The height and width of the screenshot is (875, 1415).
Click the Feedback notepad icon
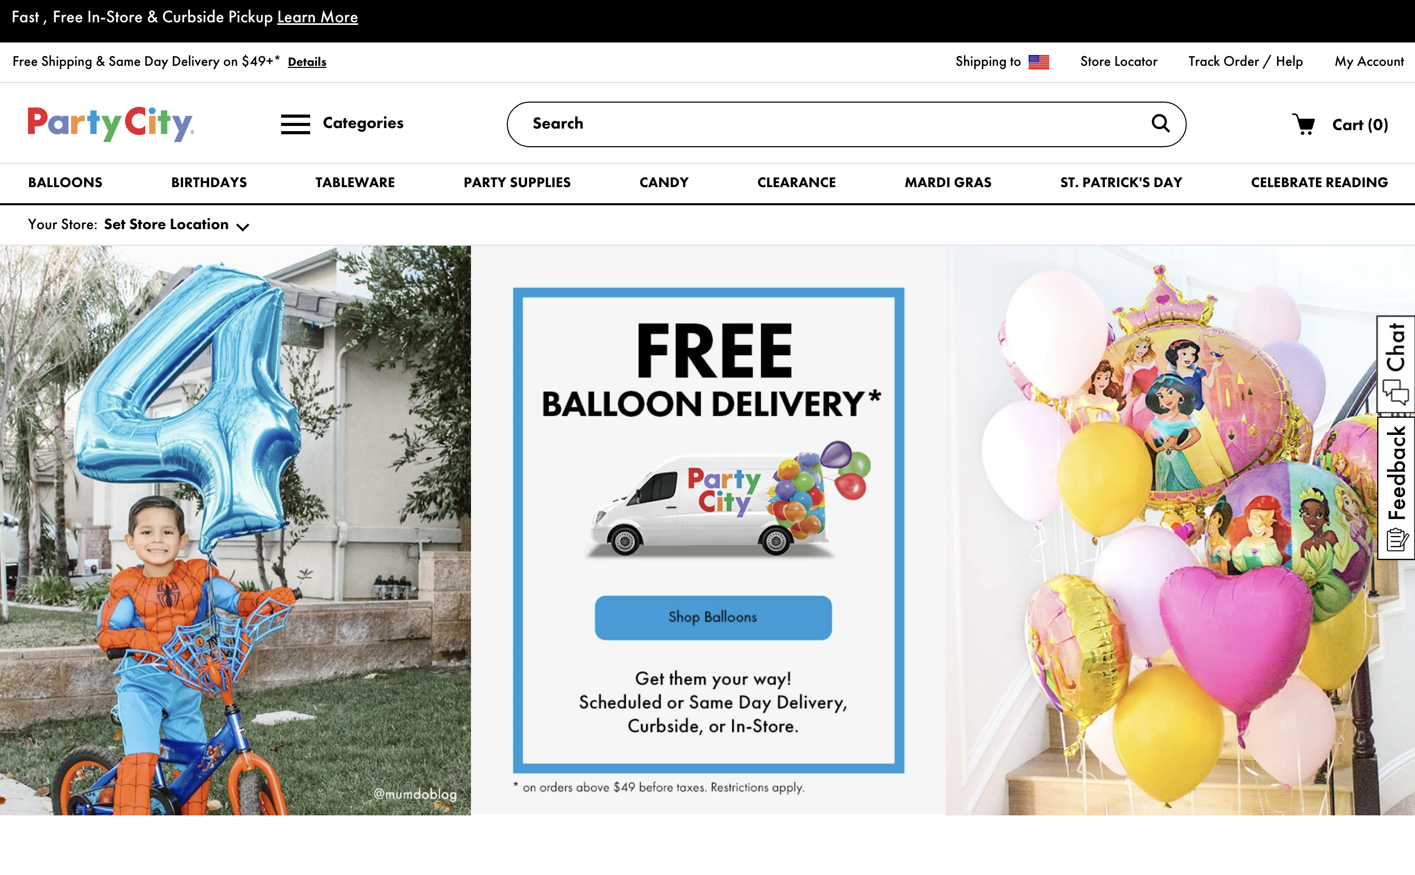tap(1397, 539)
